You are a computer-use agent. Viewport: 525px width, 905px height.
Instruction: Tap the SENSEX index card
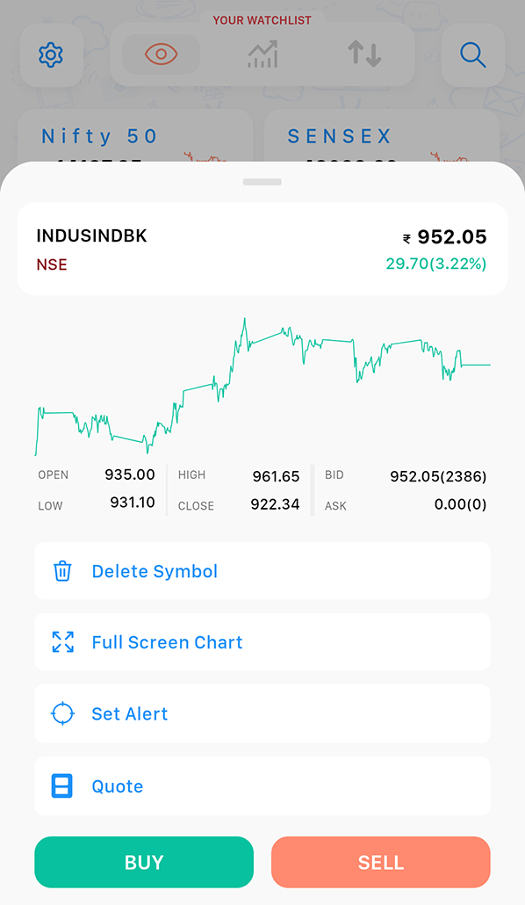pos(381,136)
